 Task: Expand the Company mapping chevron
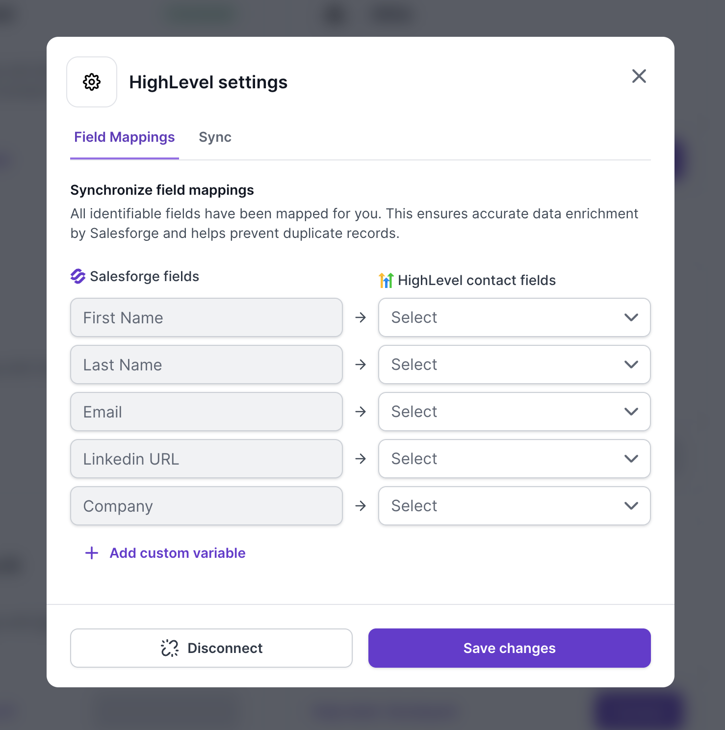(x=631, y=506)
